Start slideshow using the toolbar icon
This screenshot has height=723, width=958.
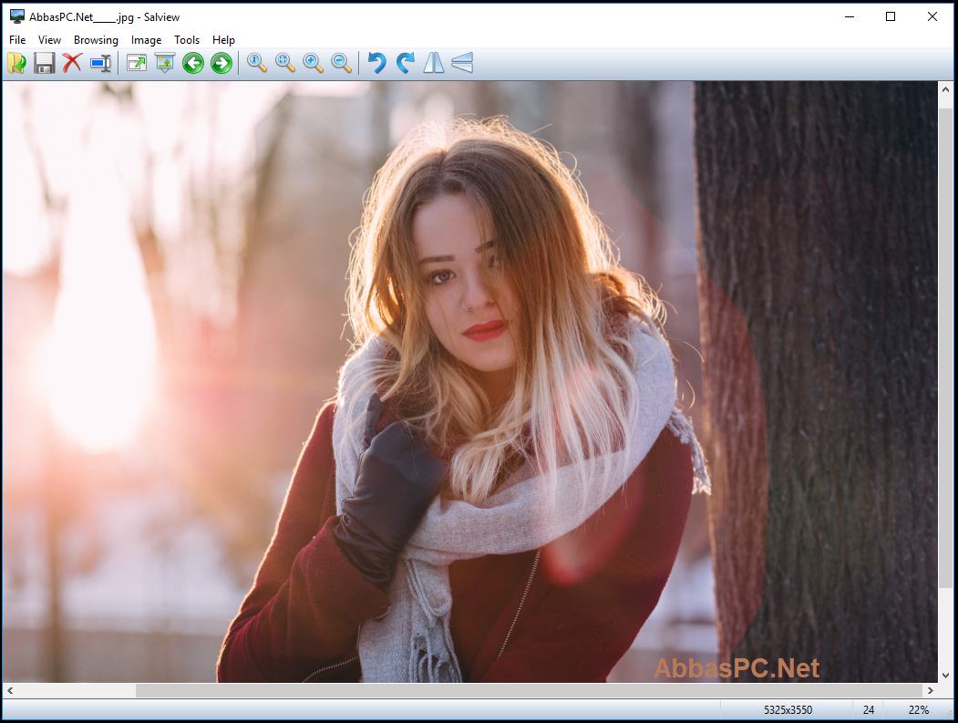[x=165, y=63]
